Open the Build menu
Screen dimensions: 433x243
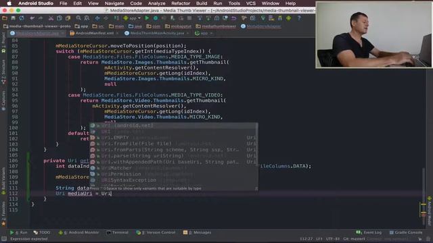click(202, 3)
